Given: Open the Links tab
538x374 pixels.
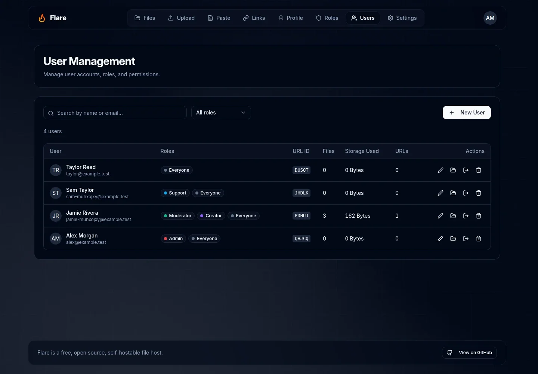Looking at the screenshot, I should point(254,18).
